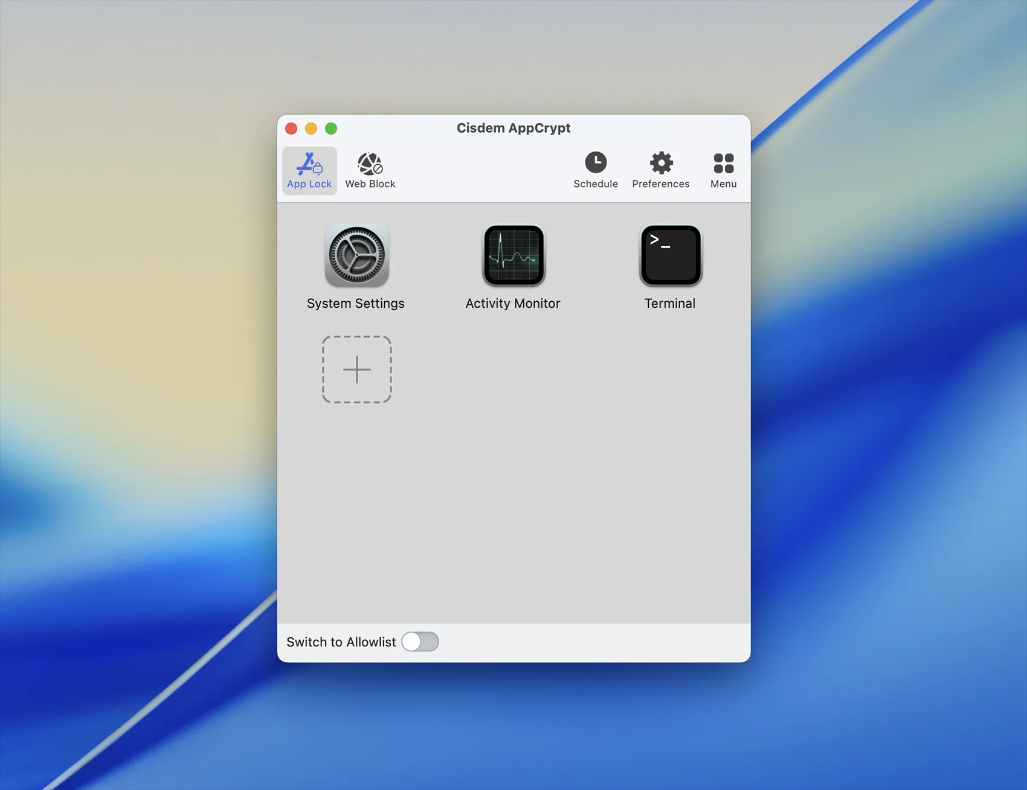The height and width of the screenshot is (790, 1027).
Task: Switch to the Web Block tab
Action: (370, 171)
